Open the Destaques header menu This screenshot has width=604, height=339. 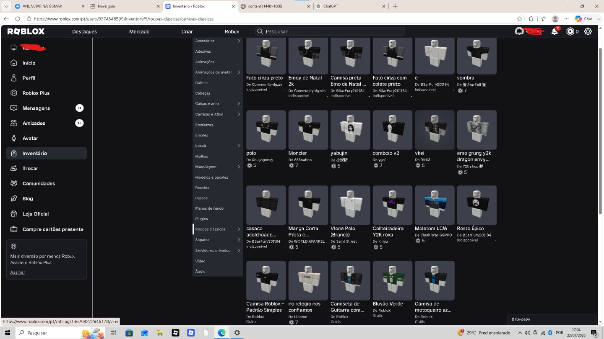(x=84, y=31)
